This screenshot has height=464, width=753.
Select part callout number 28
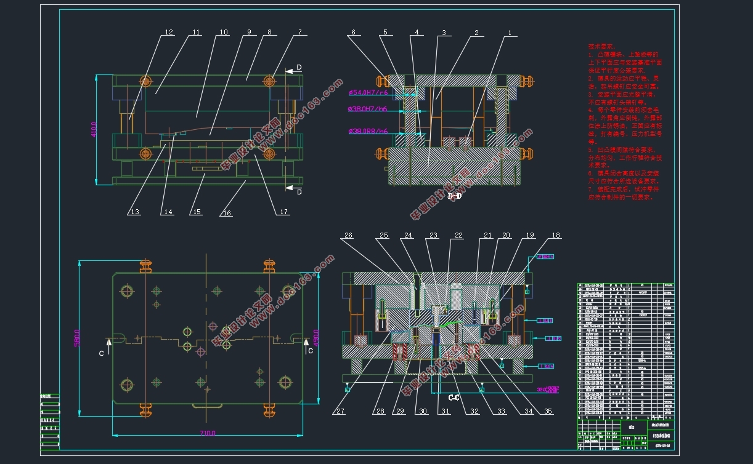point(380,412)
